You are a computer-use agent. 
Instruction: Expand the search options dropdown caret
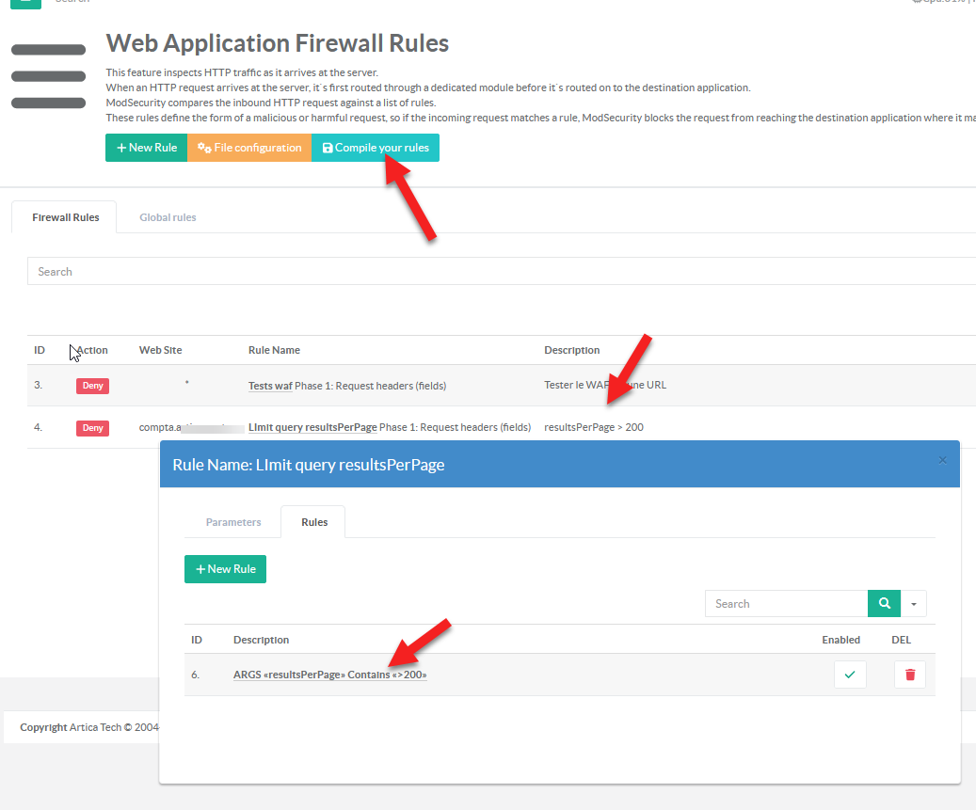pos(913,604)
